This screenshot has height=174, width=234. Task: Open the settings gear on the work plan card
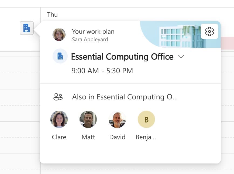[x=209, y=31]
